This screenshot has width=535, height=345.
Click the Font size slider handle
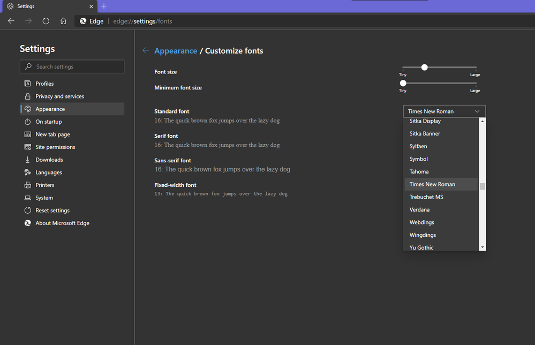coord(425,67)
